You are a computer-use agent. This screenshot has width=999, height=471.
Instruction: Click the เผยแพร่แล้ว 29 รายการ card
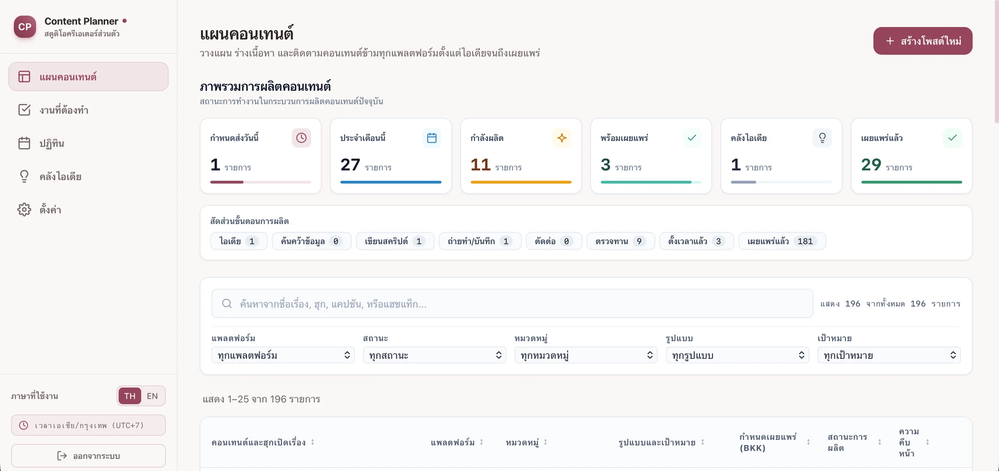pos(912,156)
